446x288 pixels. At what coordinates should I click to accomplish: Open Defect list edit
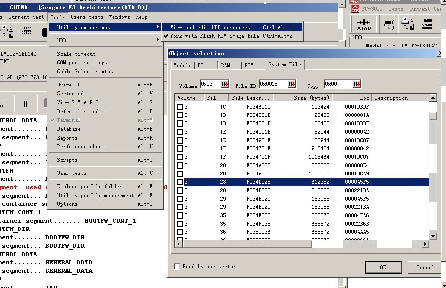point(105,111)
